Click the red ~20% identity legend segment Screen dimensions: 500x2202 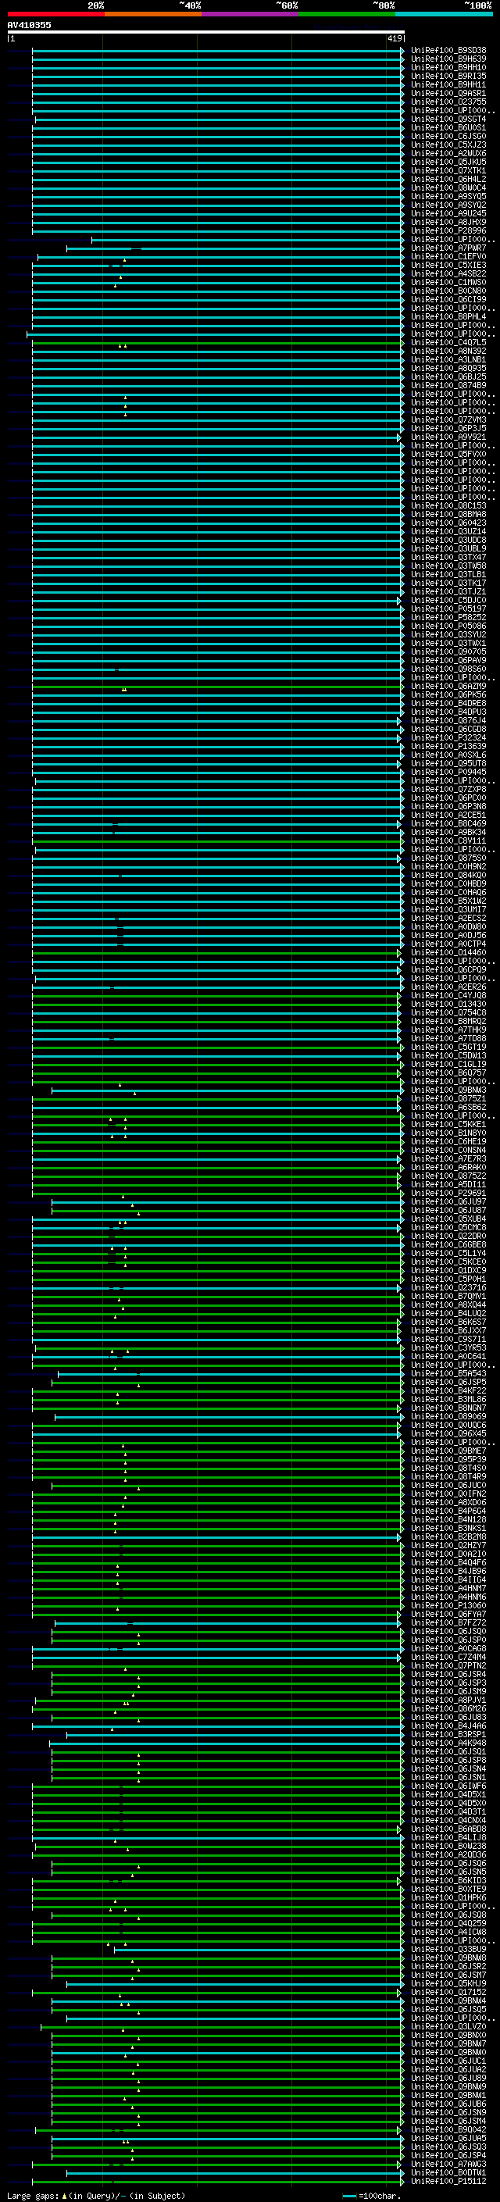tap(55, 15)
